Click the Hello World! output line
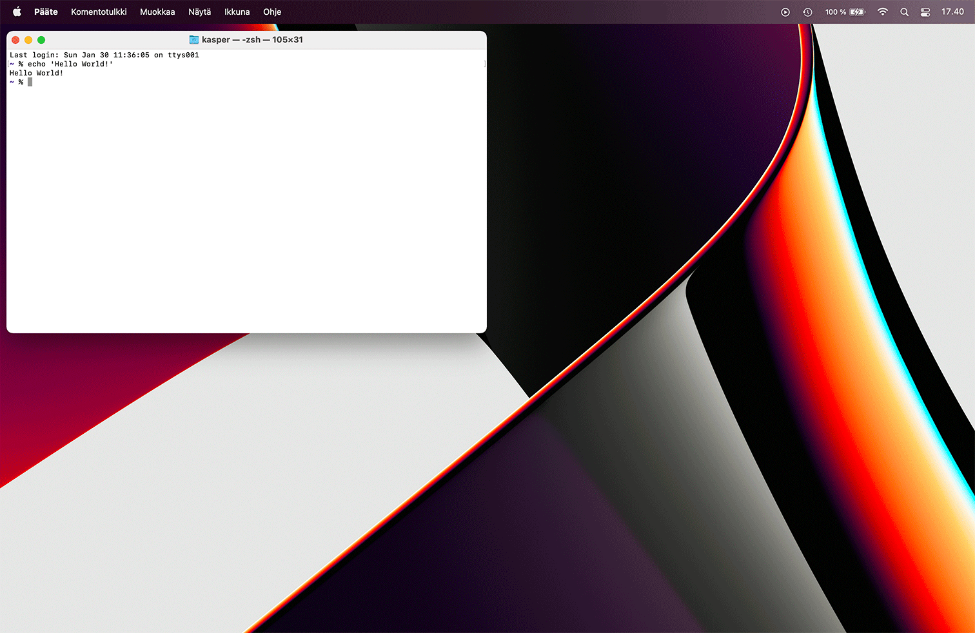The image size is (975, 633). tap(35, 73)
